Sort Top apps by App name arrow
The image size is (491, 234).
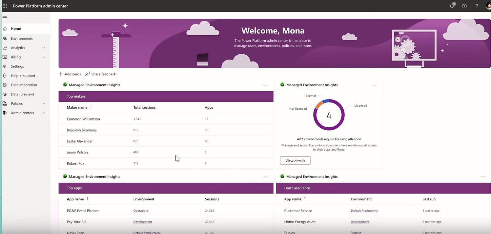coord(87,199)
